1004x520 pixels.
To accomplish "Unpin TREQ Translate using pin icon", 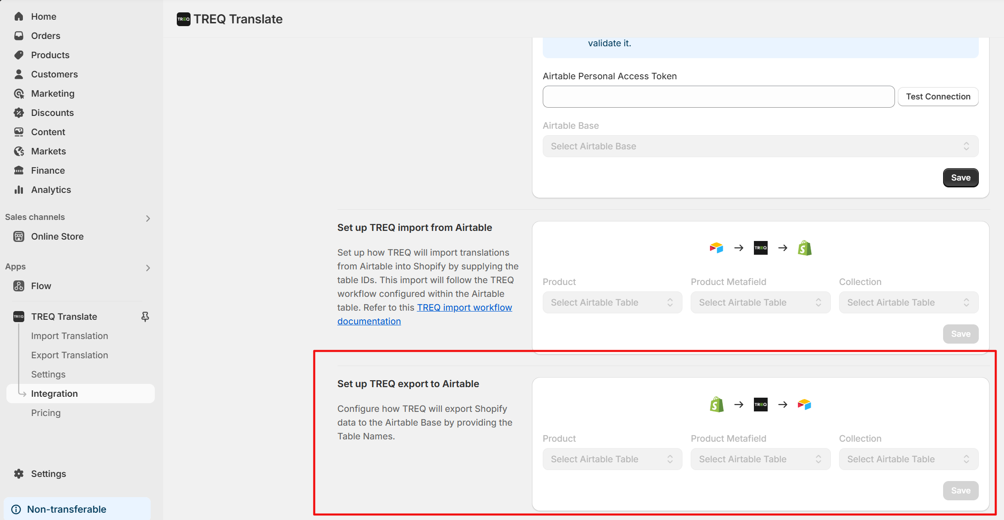I will tap(145, 317).
